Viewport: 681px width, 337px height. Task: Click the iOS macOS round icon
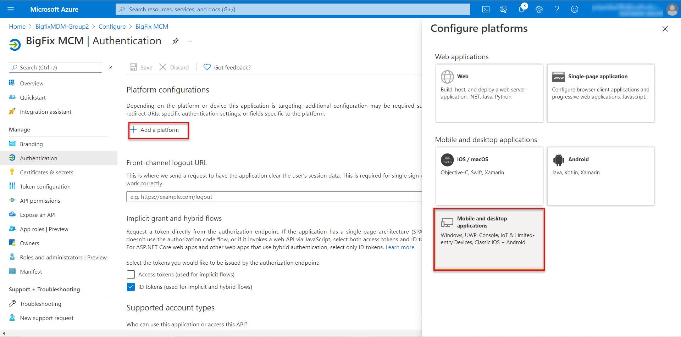(447, 160)
